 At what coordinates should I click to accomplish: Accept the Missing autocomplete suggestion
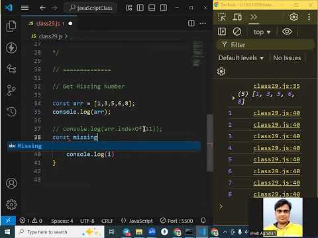coord(104,146)
